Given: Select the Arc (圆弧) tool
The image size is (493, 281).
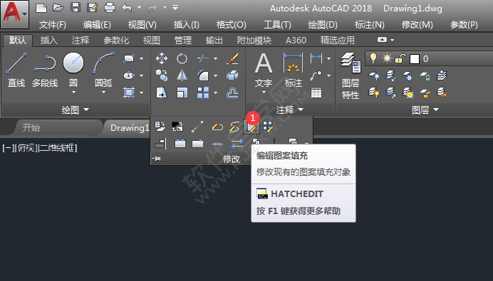Looking at the screenshot, I should tap(103, 72).
